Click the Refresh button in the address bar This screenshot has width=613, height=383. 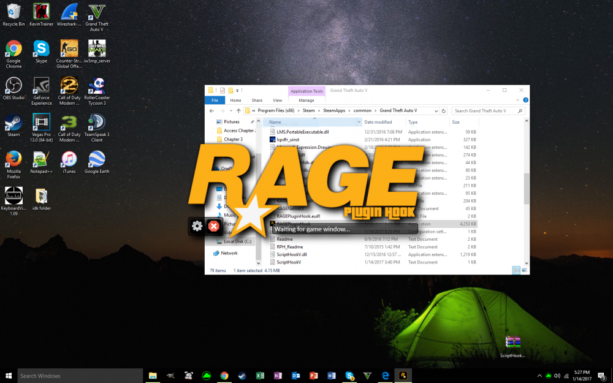[443, 111]
